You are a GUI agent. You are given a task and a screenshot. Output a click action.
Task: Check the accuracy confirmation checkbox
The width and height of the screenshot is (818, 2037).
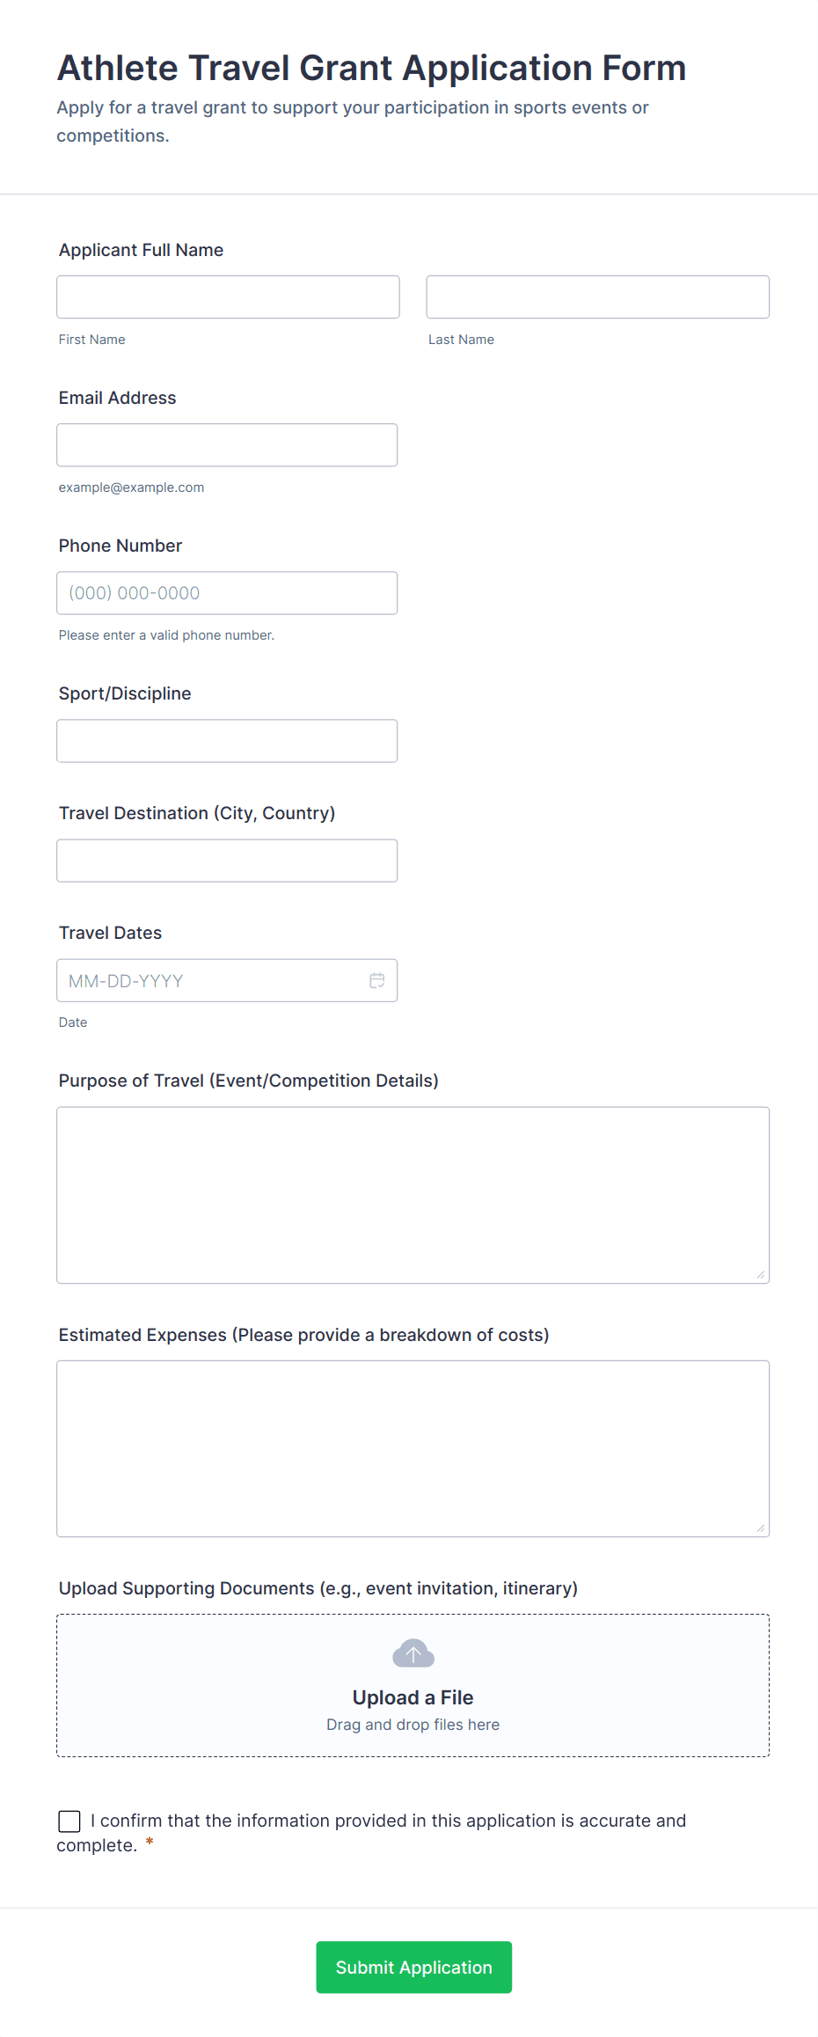[69, 1821]
